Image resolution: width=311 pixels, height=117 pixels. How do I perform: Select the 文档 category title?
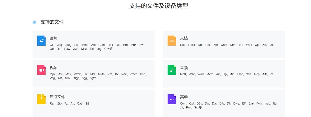pyautogui.click(x=184, y=38)
